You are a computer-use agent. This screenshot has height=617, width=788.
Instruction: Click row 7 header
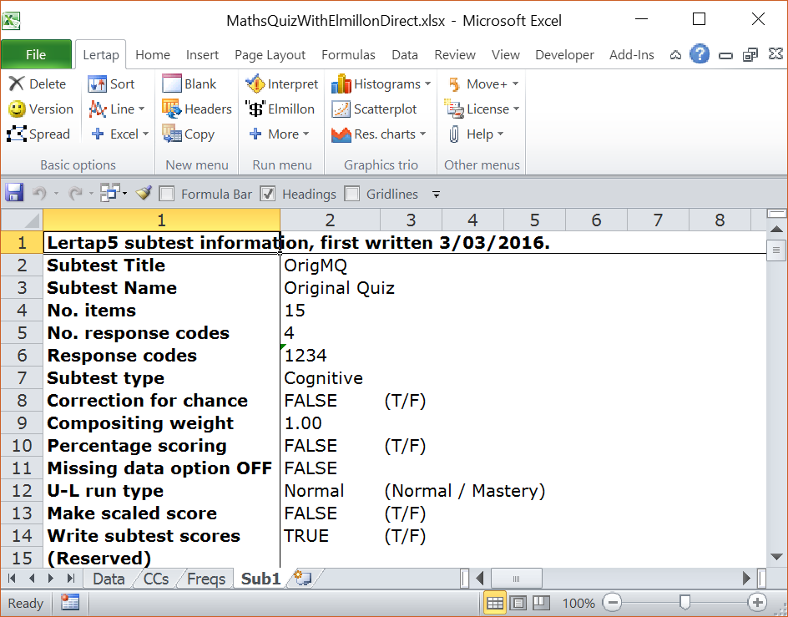(22, 377)
